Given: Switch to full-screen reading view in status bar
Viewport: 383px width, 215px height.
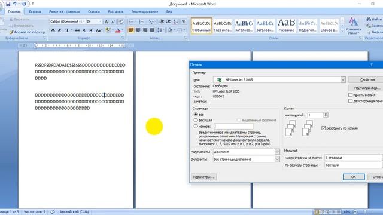Looking at the screenshot, I should pos(322,212).
